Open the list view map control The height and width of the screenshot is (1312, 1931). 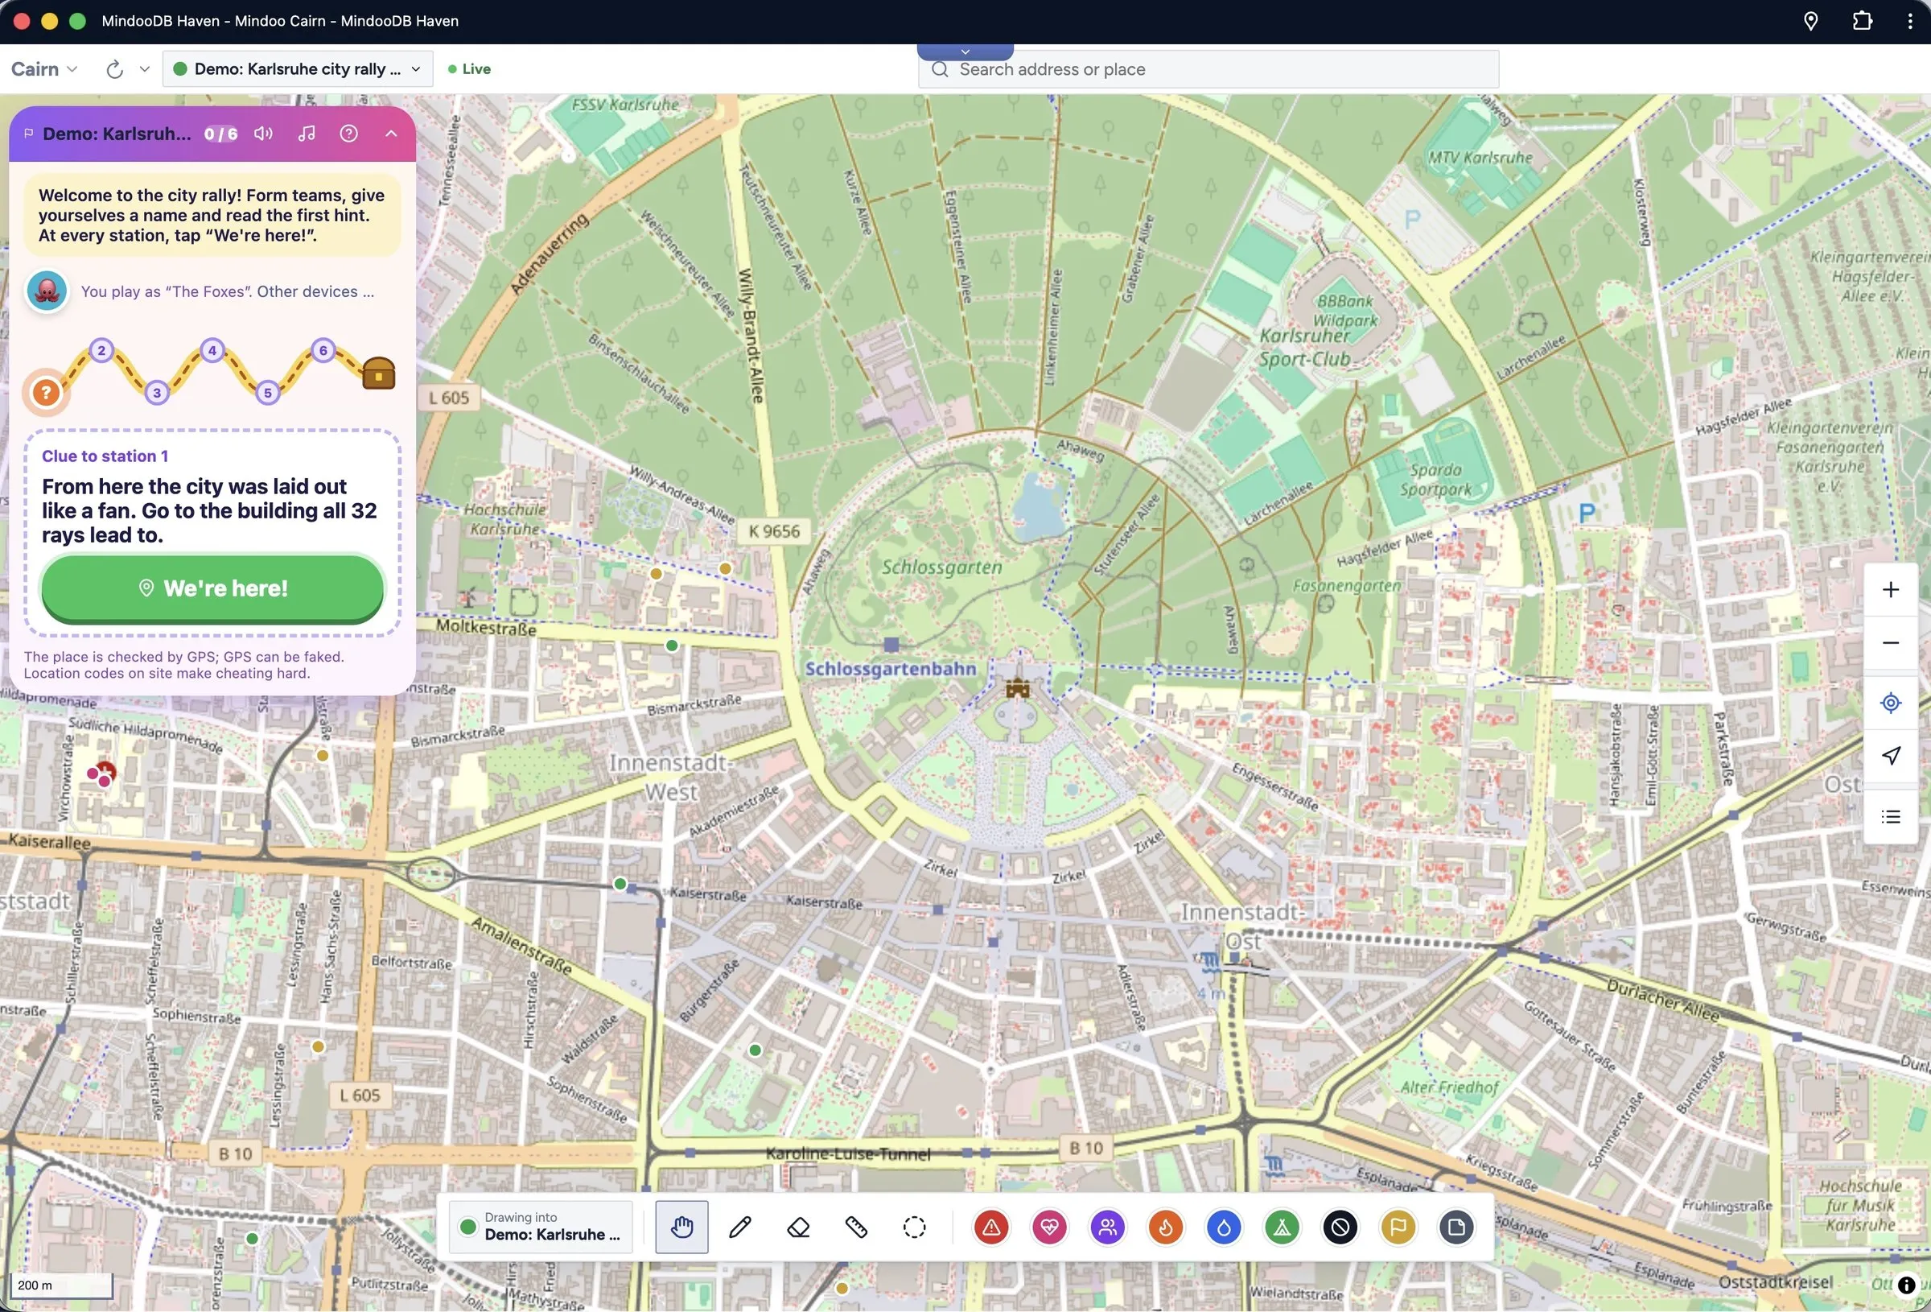click(x=1890, y=816)
